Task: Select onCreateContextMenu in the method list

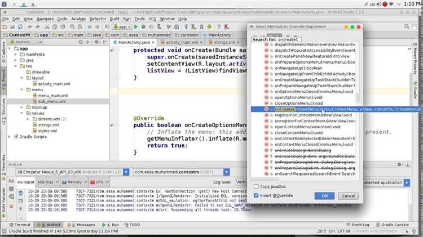Action: [336, 109]
